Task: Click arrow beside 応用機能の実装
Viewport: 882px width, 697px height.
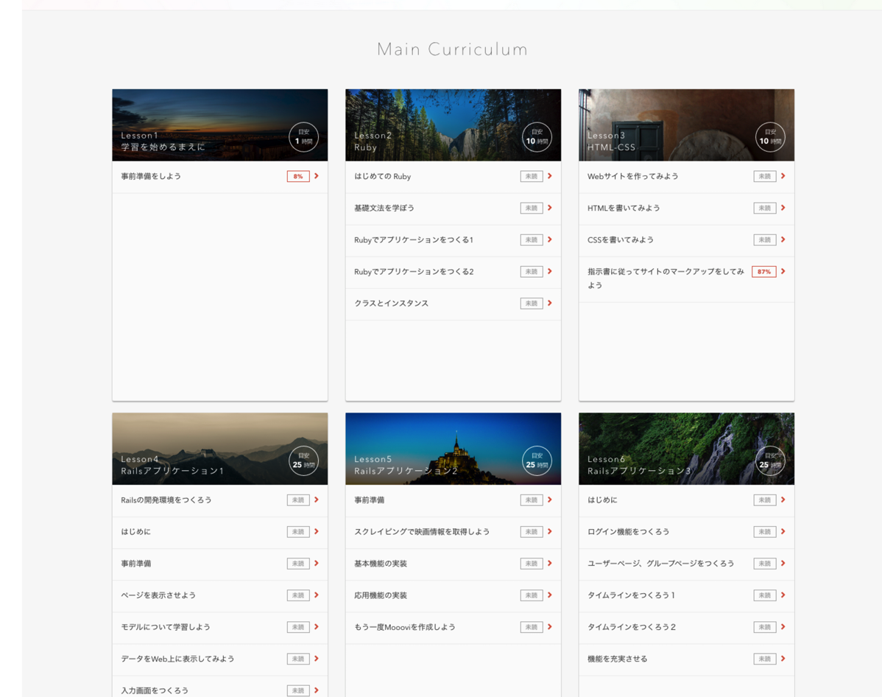Action: (x=549, y=595)
